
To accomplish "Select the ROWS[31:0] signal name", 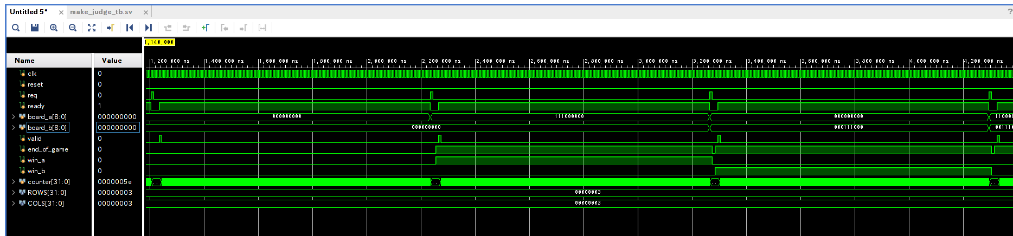I will 47,192.
